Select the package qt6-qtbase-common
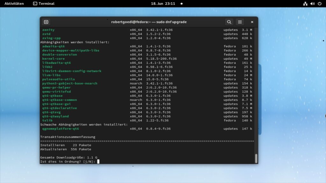 click(60, 100)
